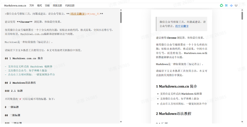Click the preview paragraph '建议使用 Chrome 浏览器,体验最佳效果。'

click(x=180, y=38)
